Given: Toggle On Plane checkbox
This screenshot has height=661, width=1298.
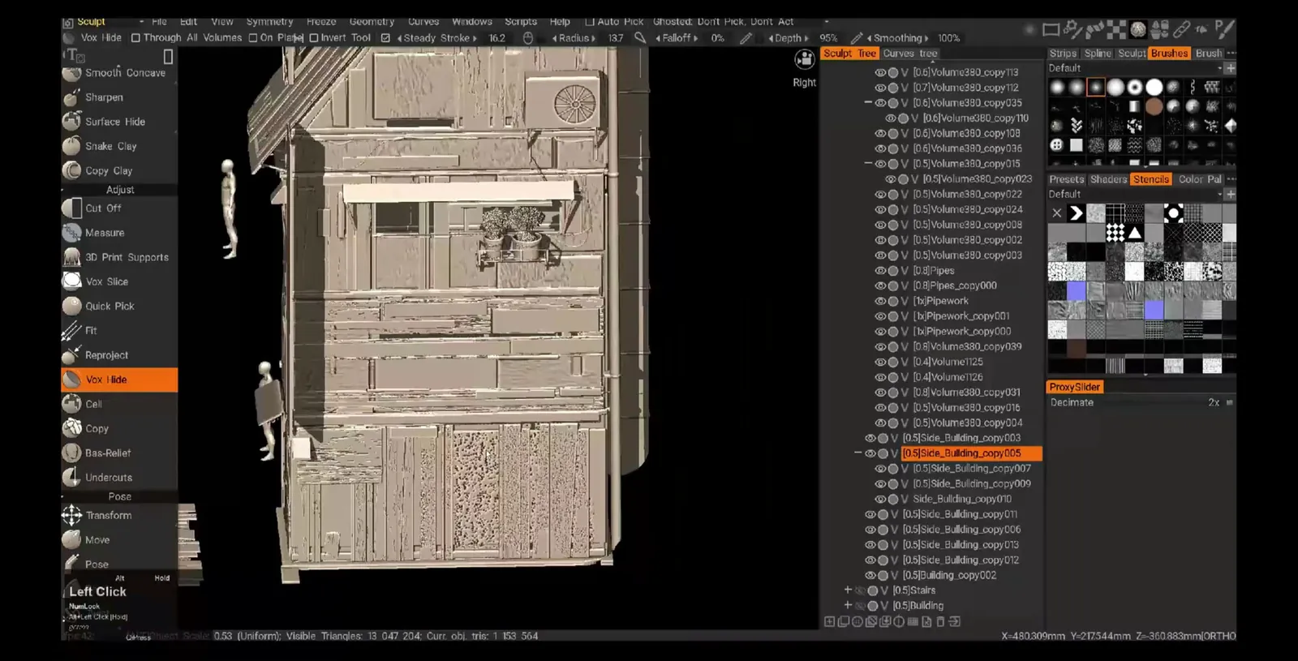Looking at the screenshot, I should click(x=253, y=37).
